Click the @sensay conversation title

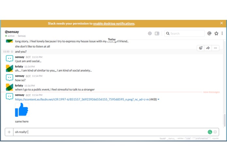[x=12, y=32]
